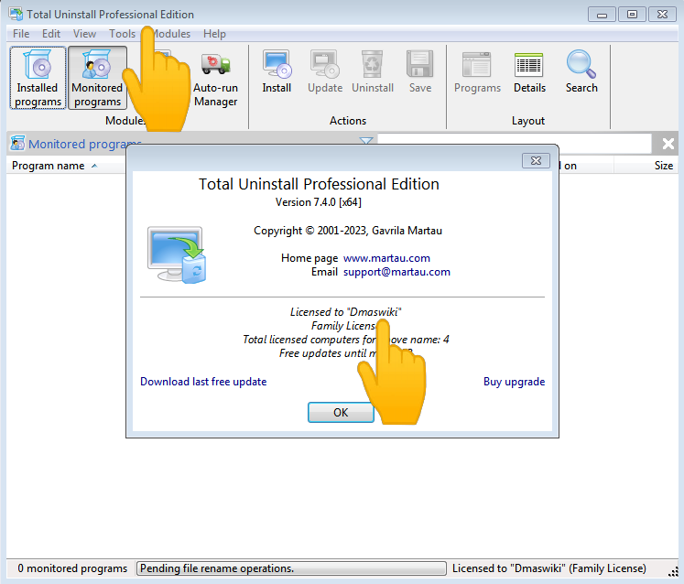This screenshot has width=684, height=584.
Task: Minimize the Total Uninstall window
Action: point(602,15)
